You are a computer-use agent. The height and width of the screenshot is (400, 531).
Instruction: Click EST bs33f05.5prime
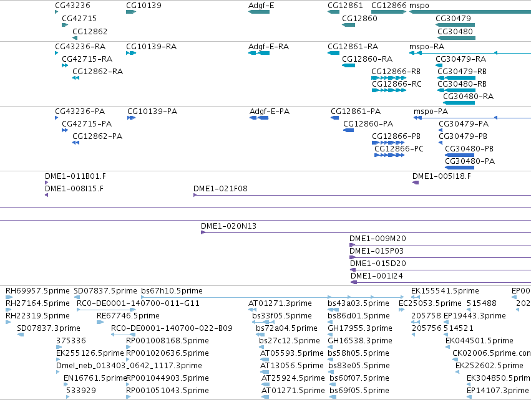point(263,322)
